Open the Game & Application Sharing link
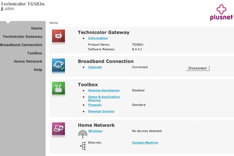234x156 pixels. coord(104,98)
